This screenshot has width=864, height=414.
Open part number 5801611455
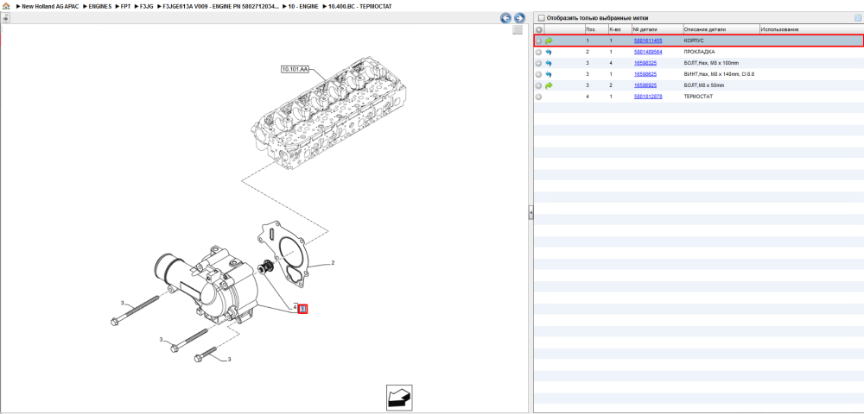pos(648,41)
